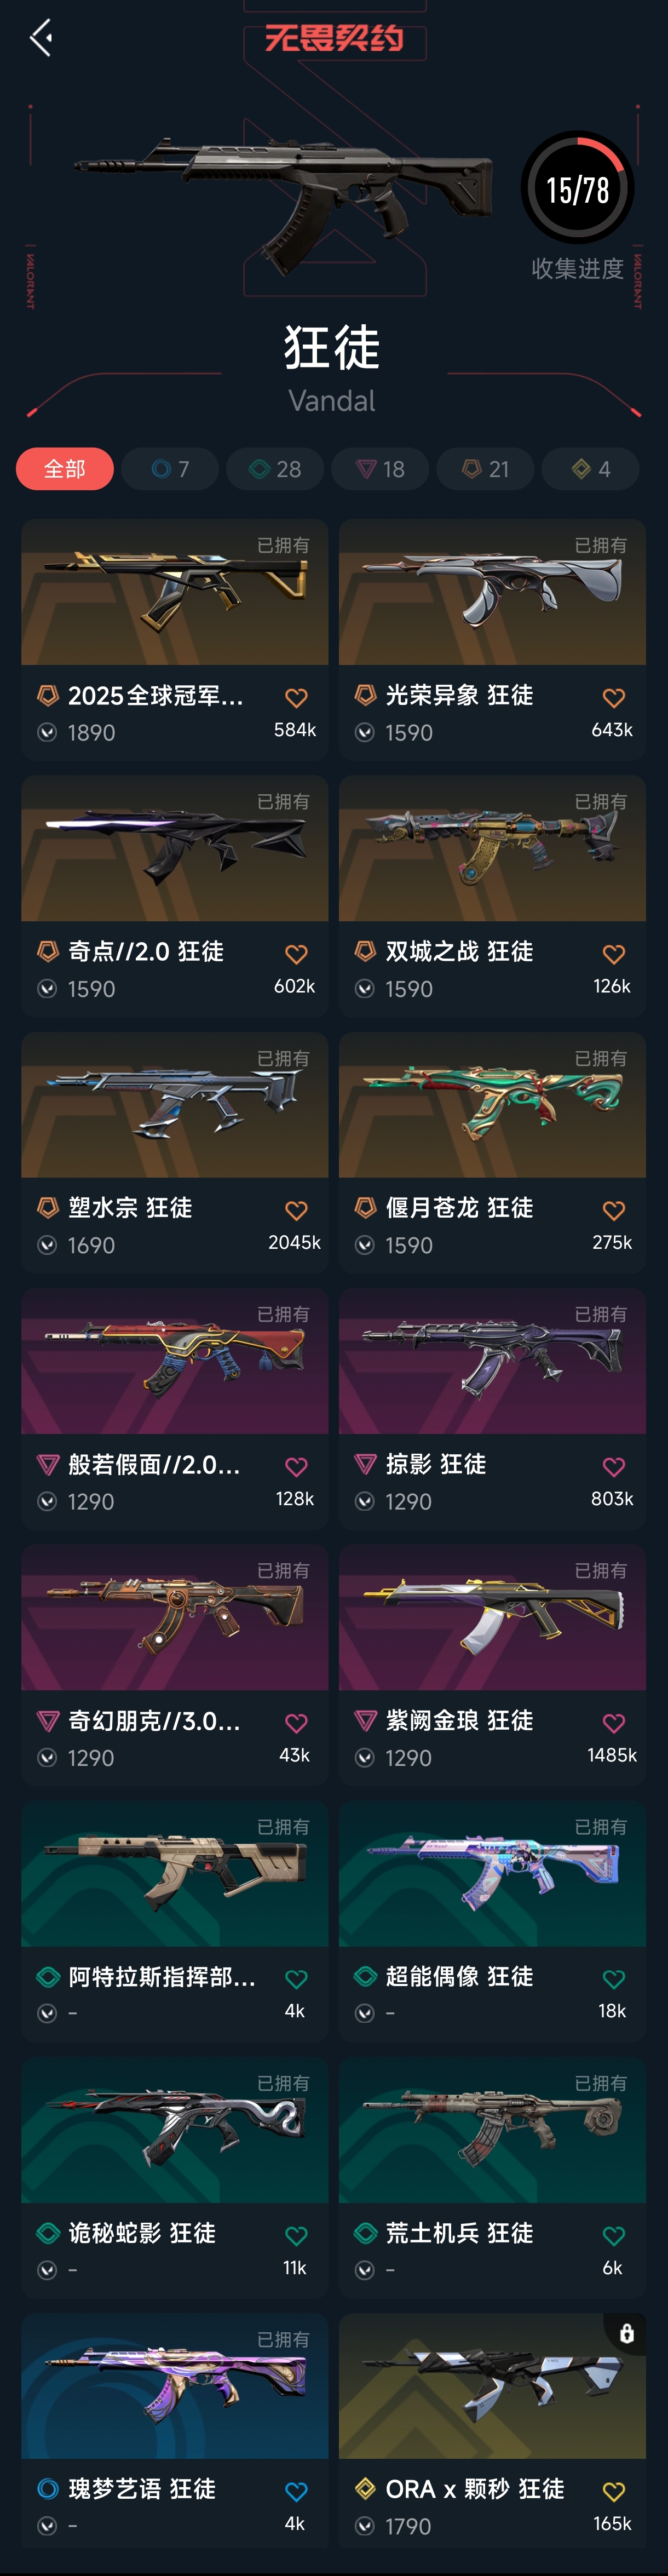Tap heart icon for 超能偶像 狂徒
668x2576 pixels.
pyautogui.click(x=614, y=1979)
